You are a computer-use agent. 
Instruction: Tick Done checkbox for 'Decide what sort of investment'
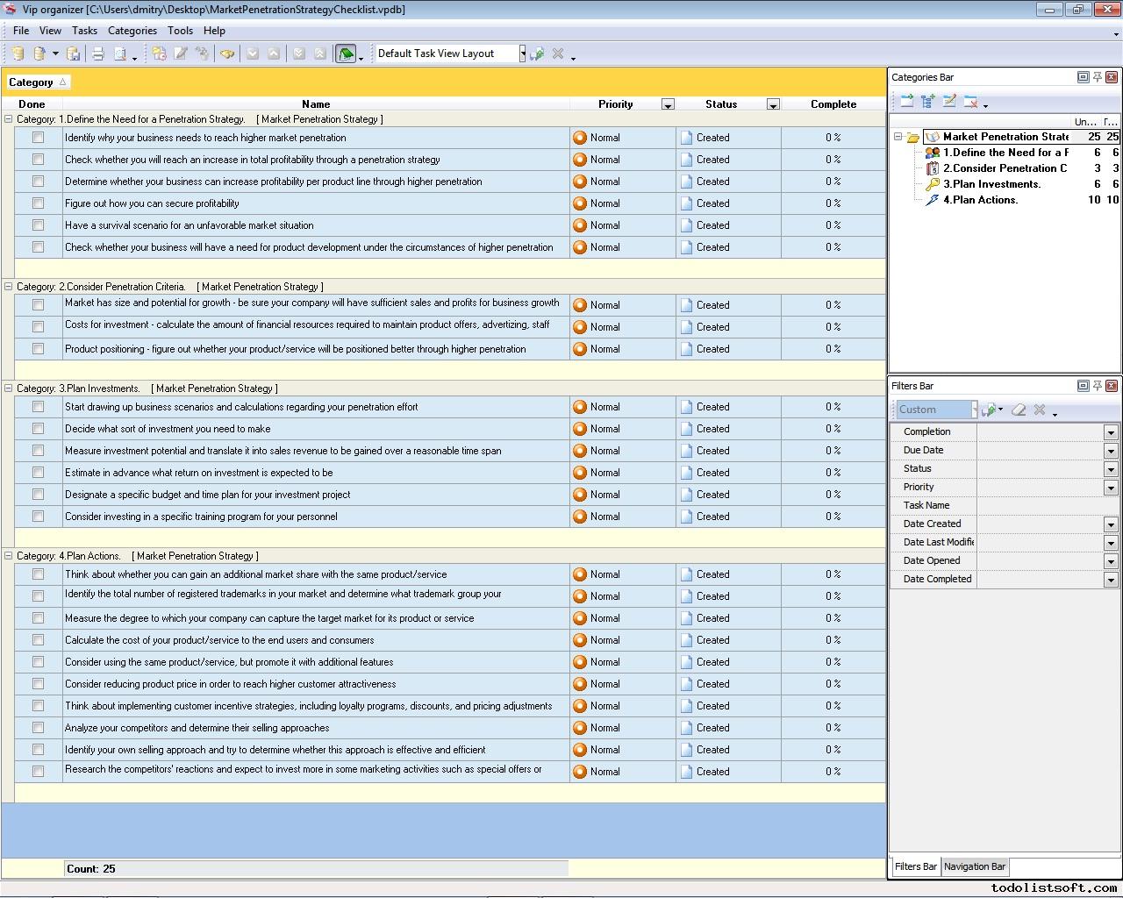(x=38, y=429)
